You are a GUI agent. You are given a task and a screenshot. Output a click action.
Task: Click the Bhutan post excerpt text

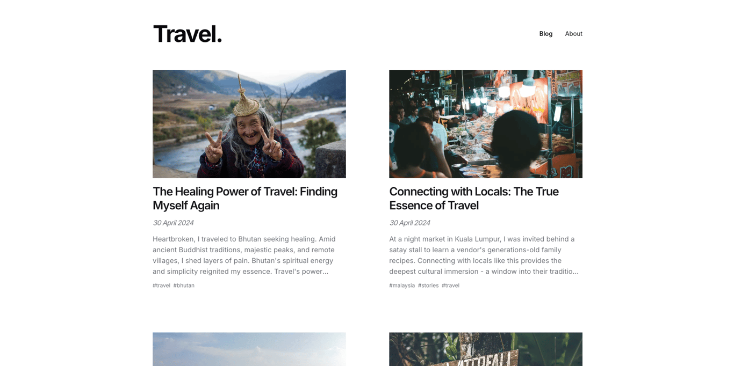[244, 255]
